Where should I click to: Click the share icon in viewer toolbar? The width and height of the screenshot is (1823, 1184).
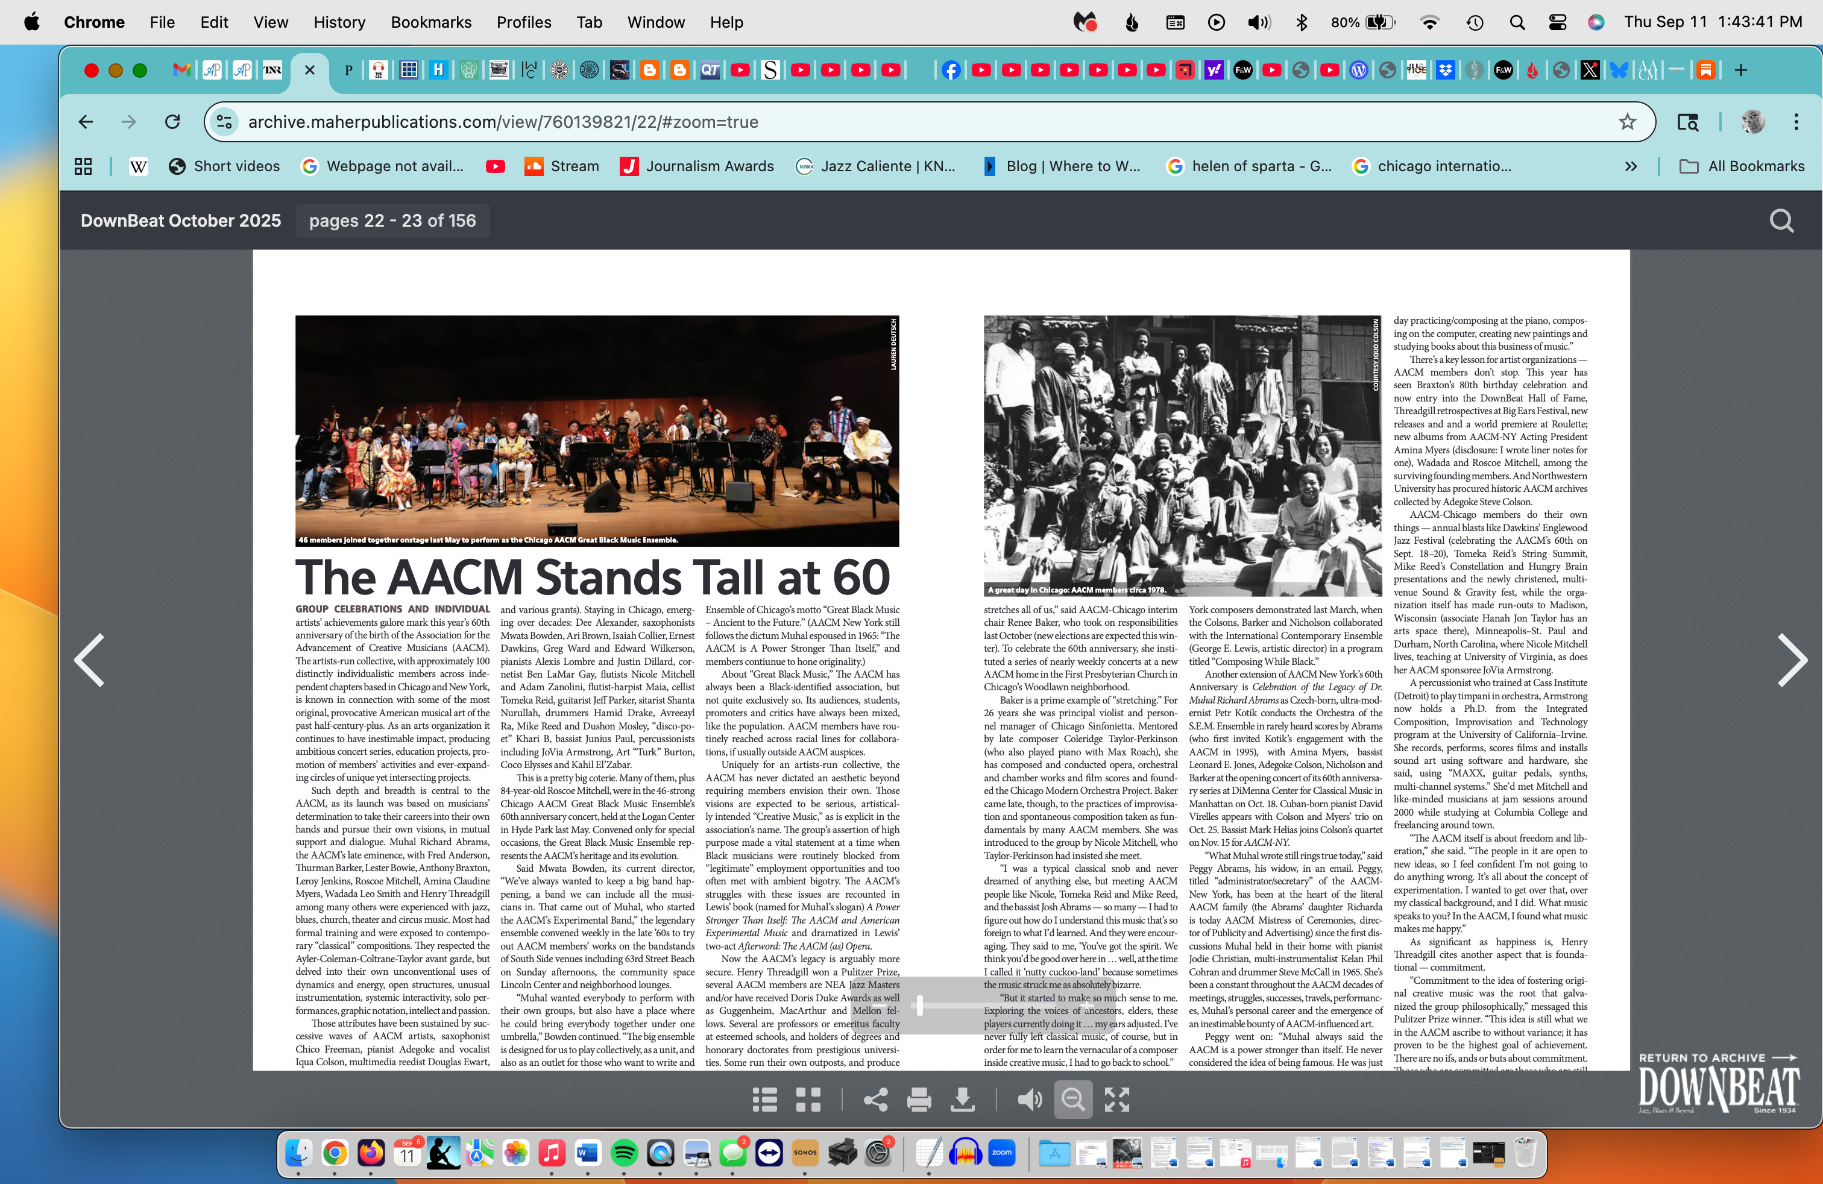[x=875, y=1100]
